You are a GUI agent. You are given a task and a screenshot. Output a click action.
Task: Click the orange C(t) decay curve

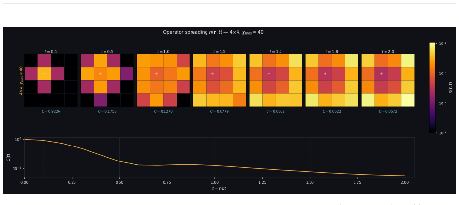pyautogui.click(x=215, y=165)
